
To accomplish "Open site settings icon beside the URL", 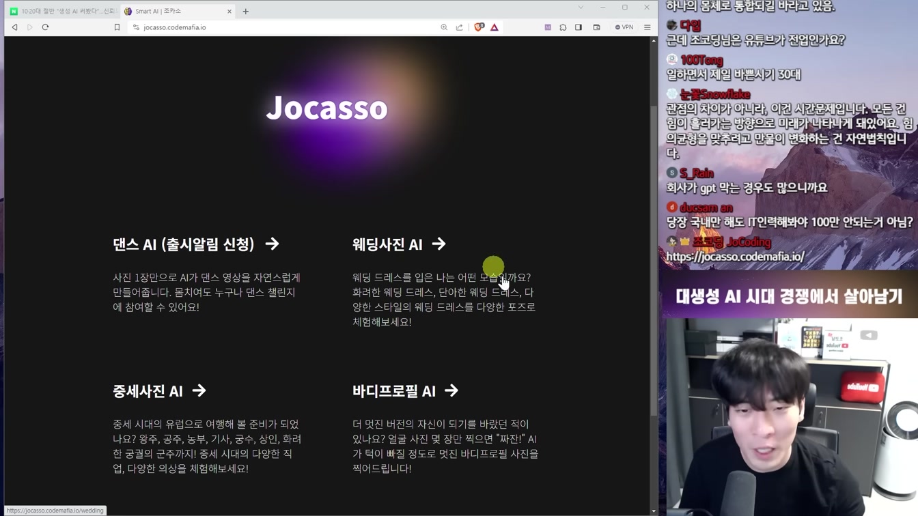I will coord(136,27).
